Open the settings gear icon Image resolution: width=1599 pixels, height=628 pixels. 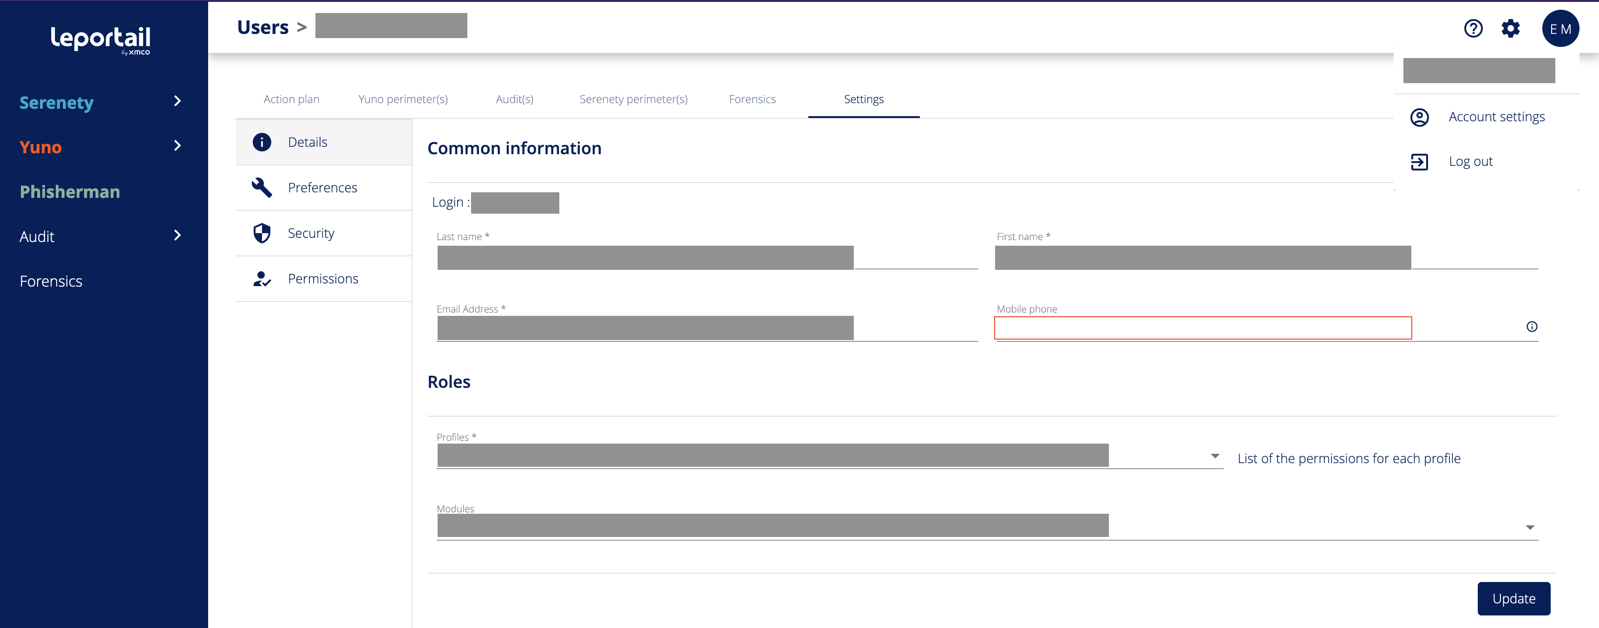click(x=1510, y=28)
